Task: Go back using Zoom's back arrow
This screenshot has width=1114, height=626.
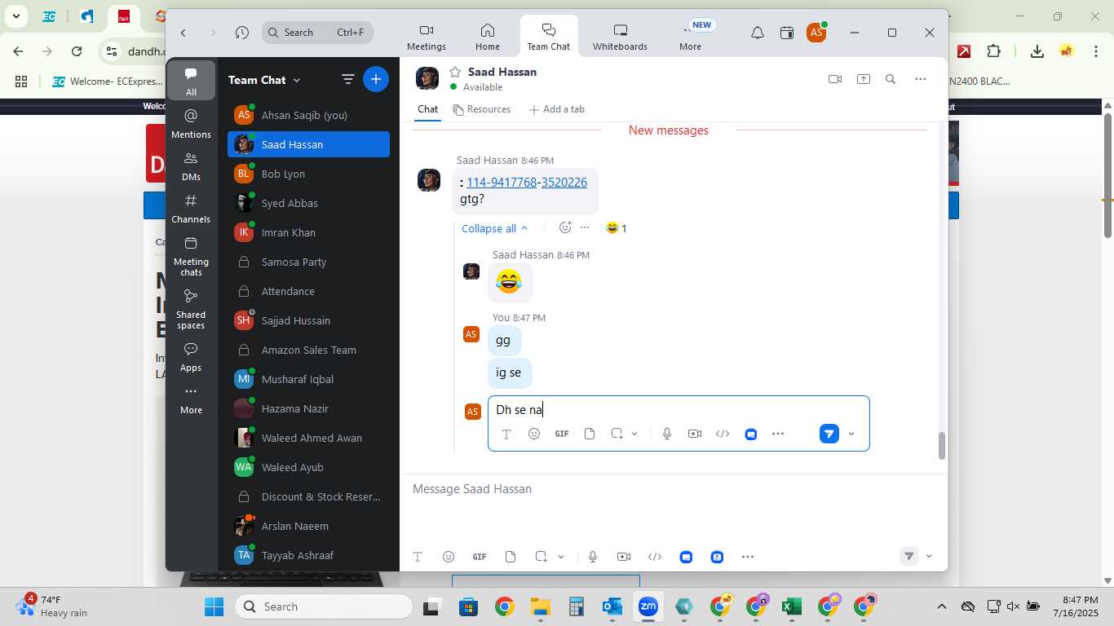Action: pyautogui.click(x=183, y=33)
